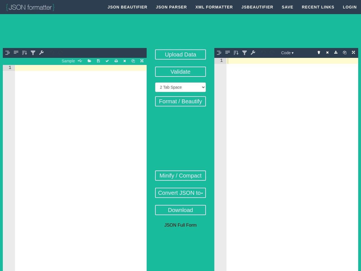This screenshot has width=361, height=271.
Task: Focus right editor output line 1
Action: (292, 61)
